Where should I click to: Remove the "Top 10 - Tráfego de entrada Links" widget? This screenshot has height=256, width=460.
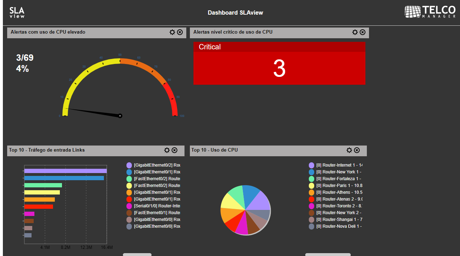click(174, 150)
